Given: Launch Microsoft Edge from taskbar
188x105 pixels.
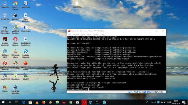Looking at the screenshot, I should click(23, 102).
